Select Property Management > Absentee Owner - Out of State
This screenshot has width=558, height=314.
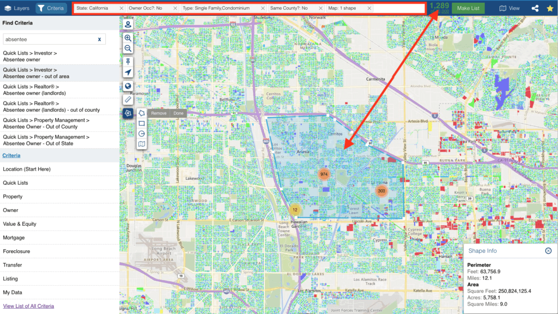pyautogui.click(x=60, y=140)
